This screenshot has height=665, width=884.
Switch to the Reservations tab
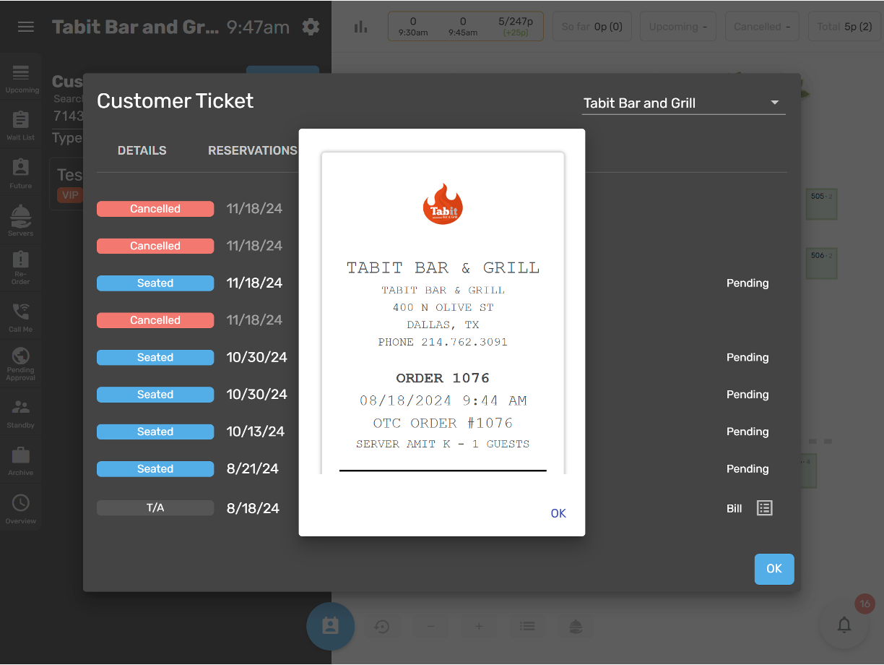click(252, 150)
